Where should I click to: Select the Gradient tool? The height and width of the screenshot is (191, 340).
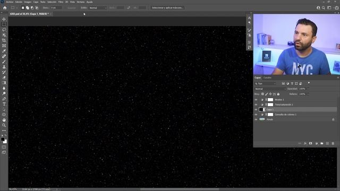[4, 83]
